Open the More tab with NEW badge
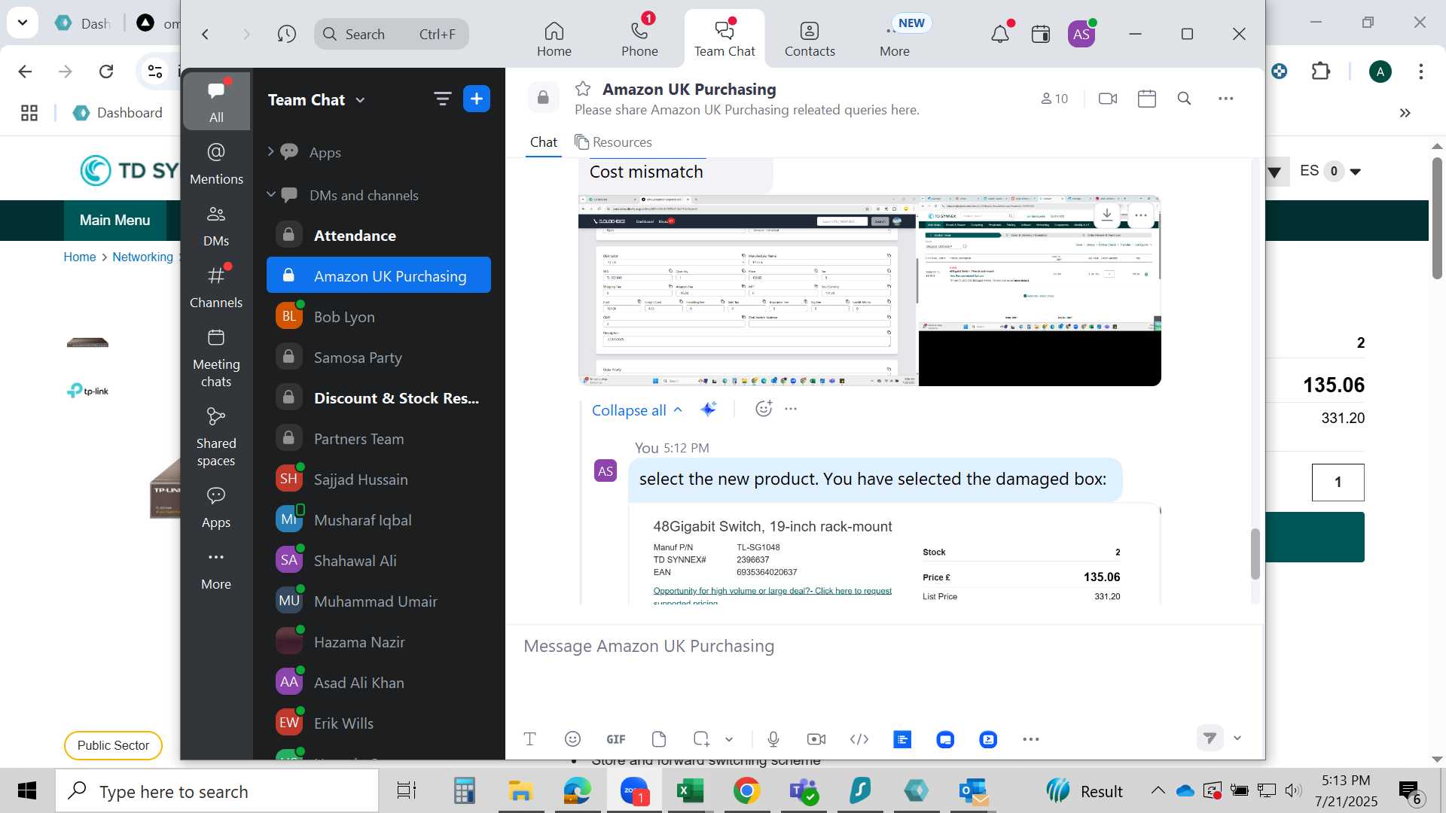This screenshot has height=813, width=1446. [895, 38]
